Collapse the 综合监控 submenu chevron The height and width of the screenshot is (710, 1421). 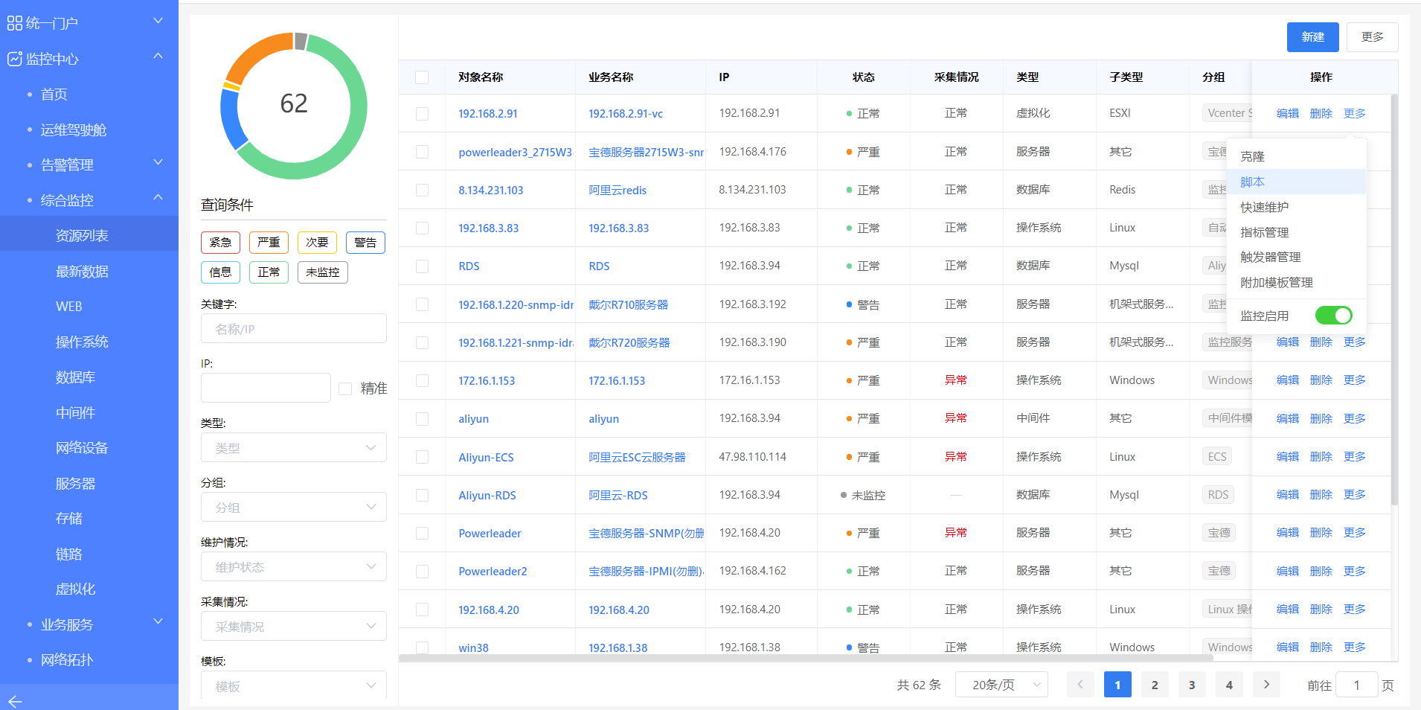pyautogui.click(x=158, y=197)
